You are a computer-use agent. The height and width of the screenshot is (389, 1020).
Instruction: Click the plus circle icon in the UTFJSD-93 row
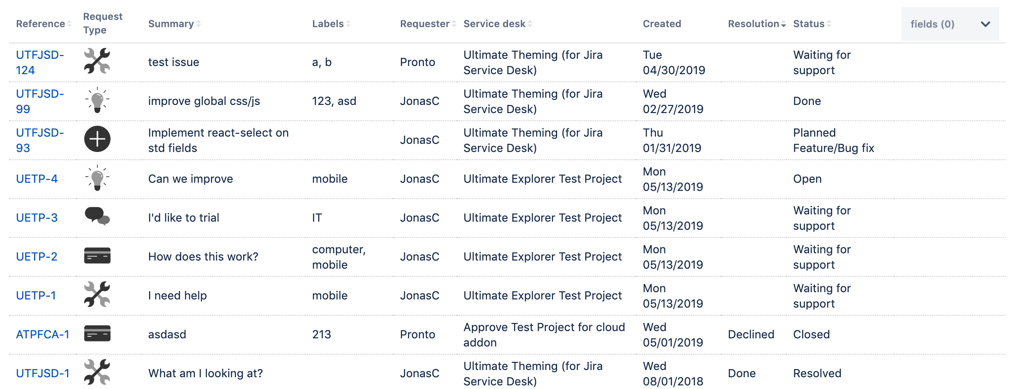97,139
